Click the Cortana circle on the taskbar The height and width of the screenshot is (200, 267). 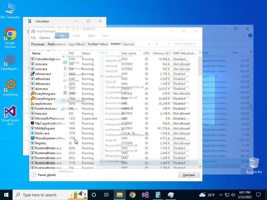click(x=94, y=195)
